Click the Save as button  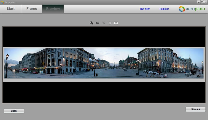[196, 109]
